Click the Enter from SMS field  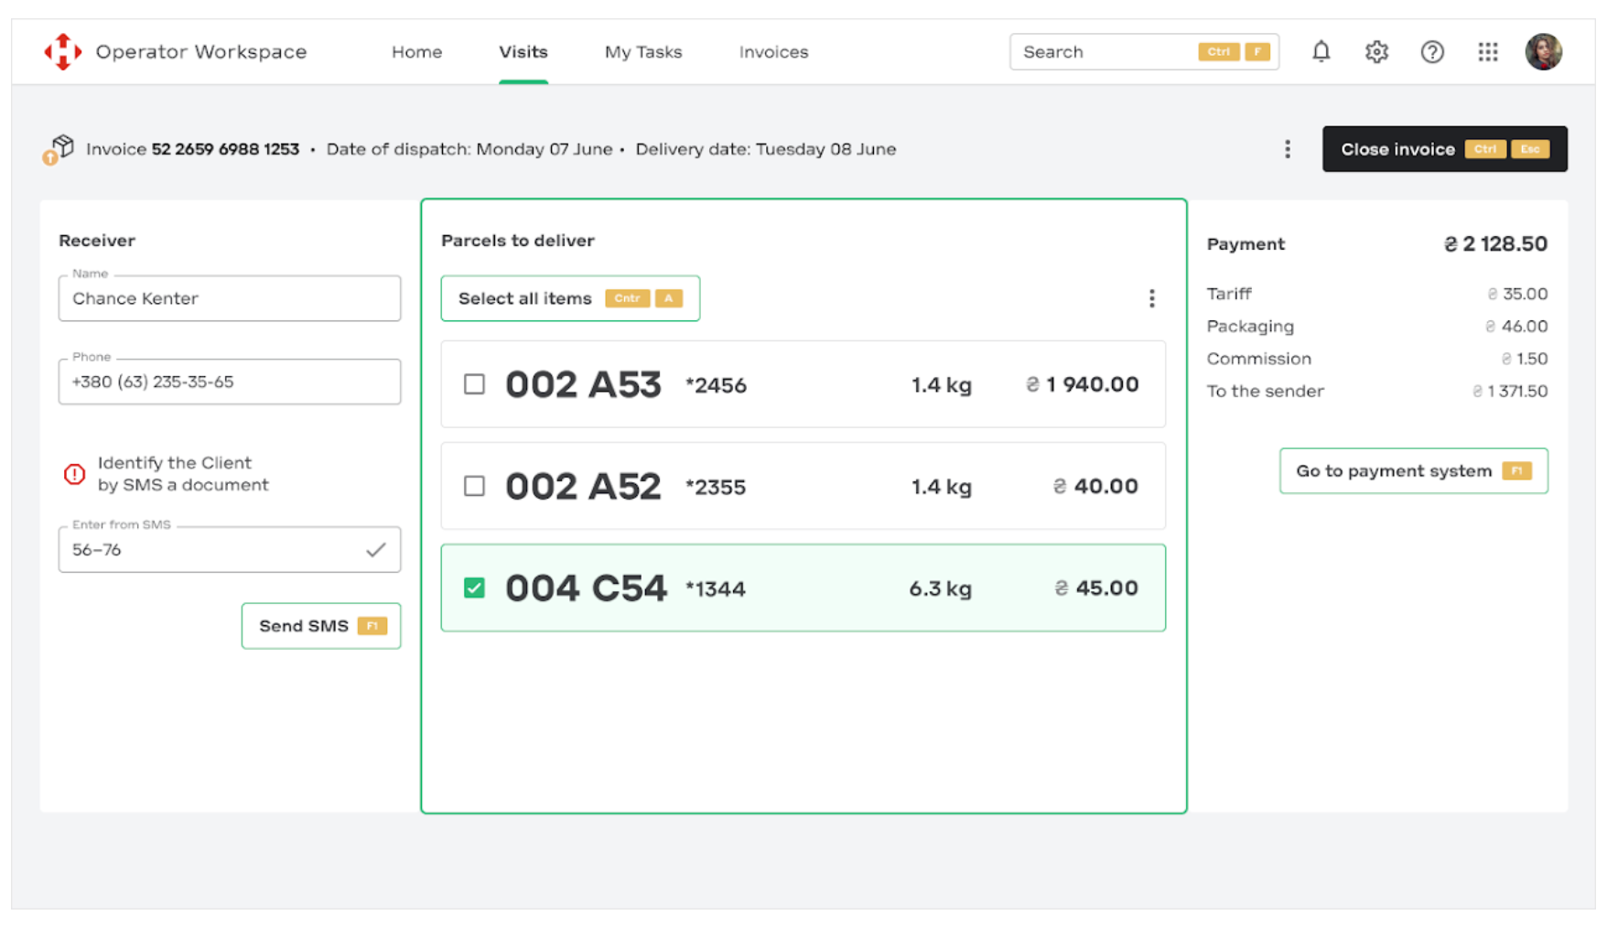(x=230, y=550)
